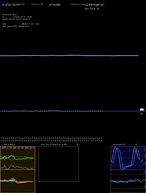Click the 'CL: 118.00' closing price text
Image resolution: width=146 pixels, height=193 pixels.
point(54,5)
